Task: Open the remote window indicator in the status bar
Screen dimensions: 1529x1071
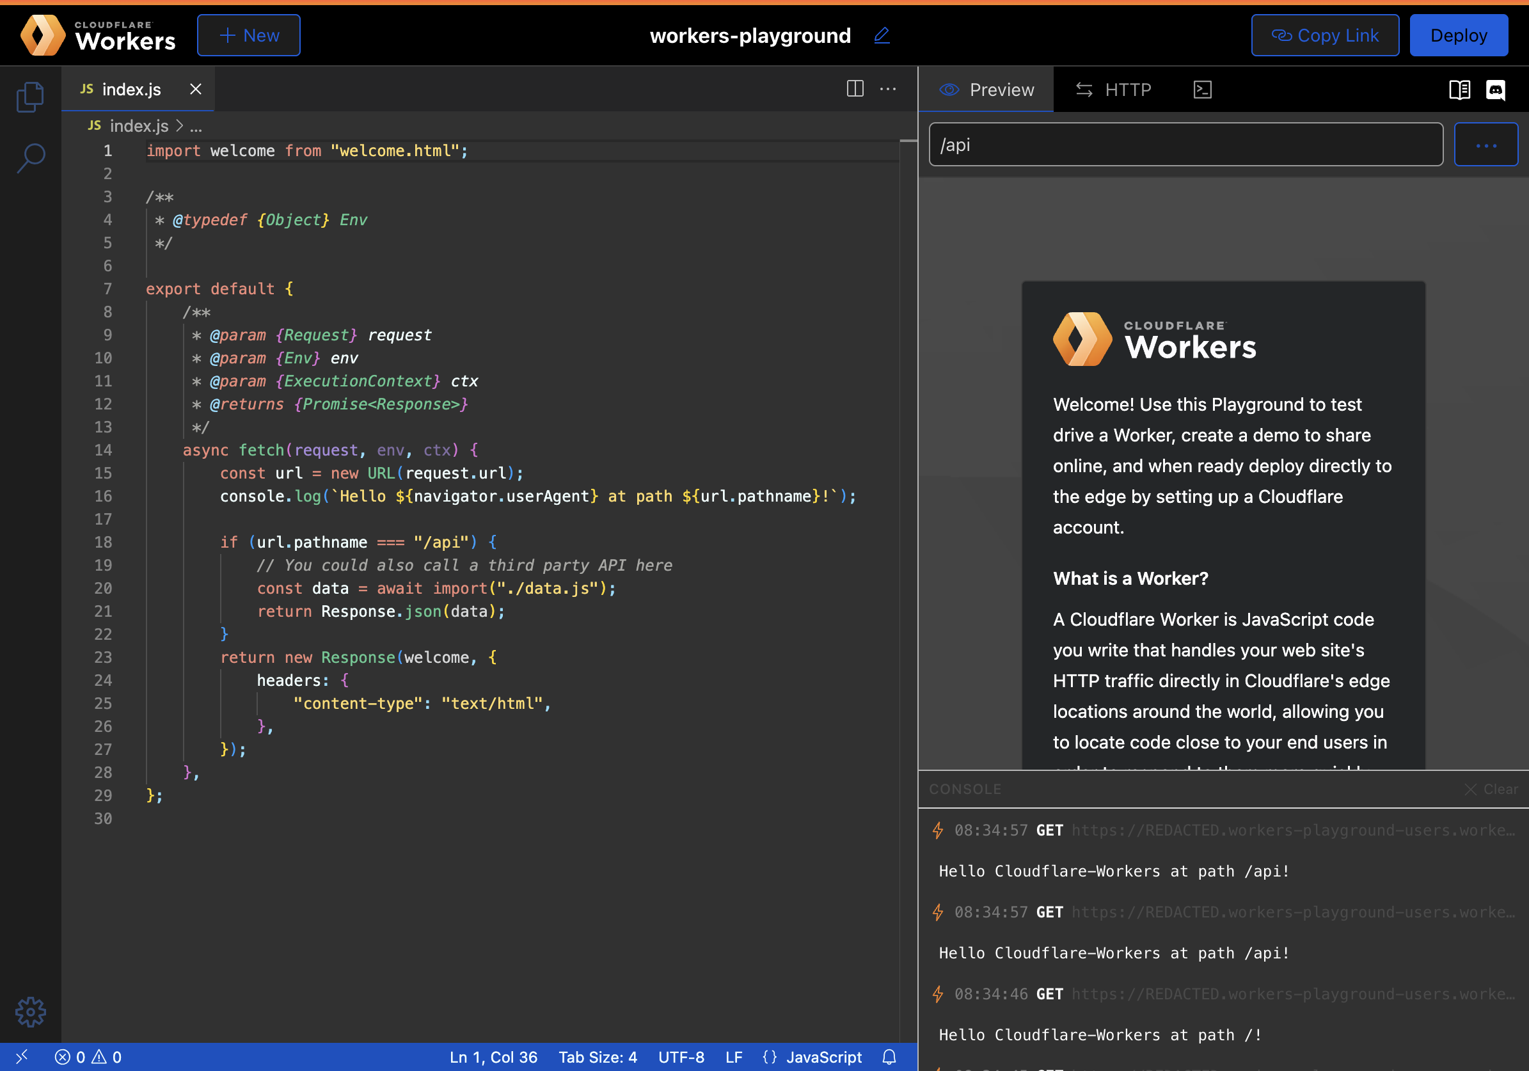Action: tap(22, 1056)
